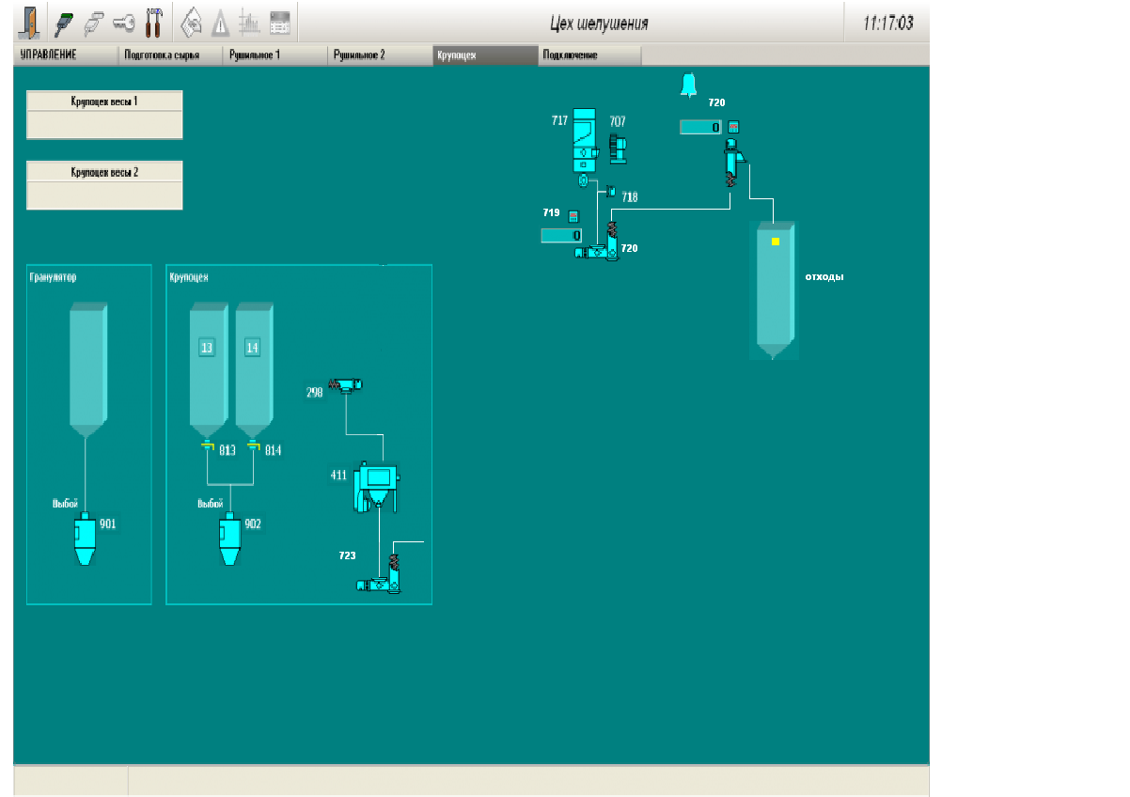Select fan motor 707

618,145
